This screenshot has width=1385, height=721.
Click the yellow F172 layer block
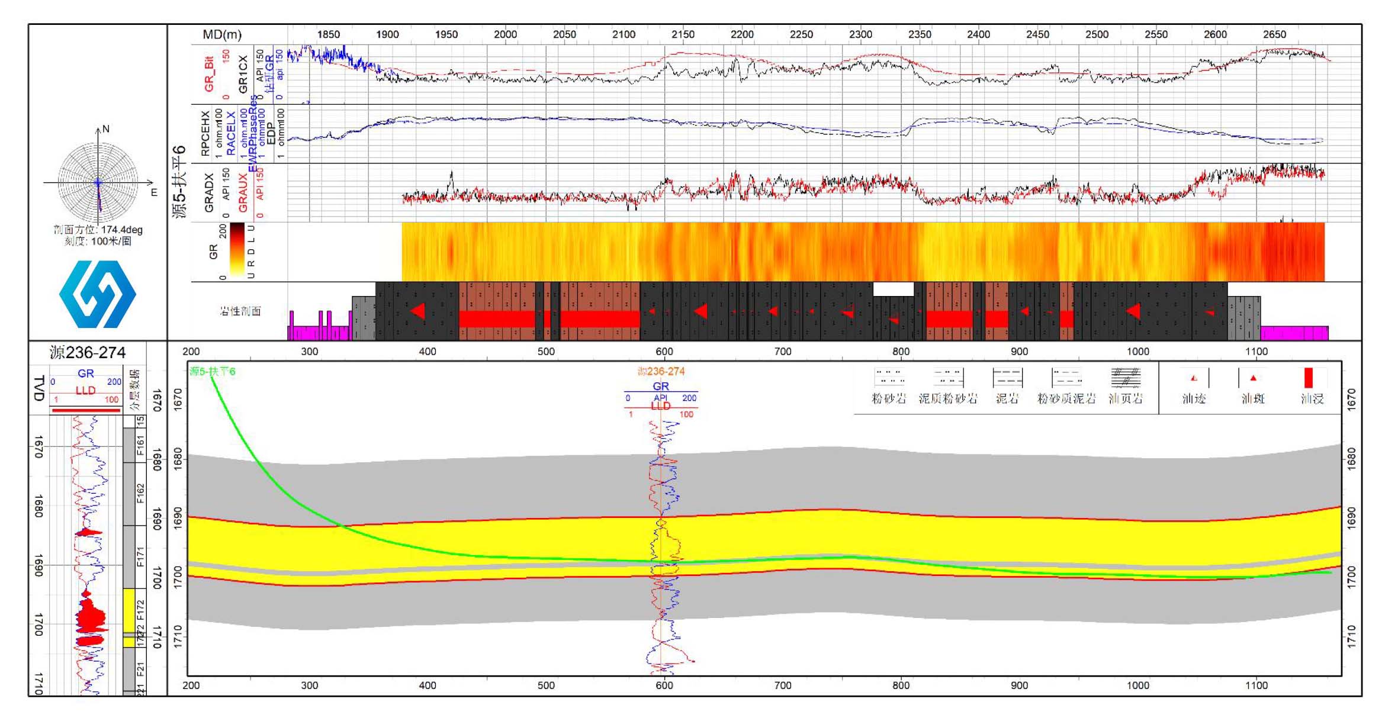pyautogui.click(x=128, y=610)
